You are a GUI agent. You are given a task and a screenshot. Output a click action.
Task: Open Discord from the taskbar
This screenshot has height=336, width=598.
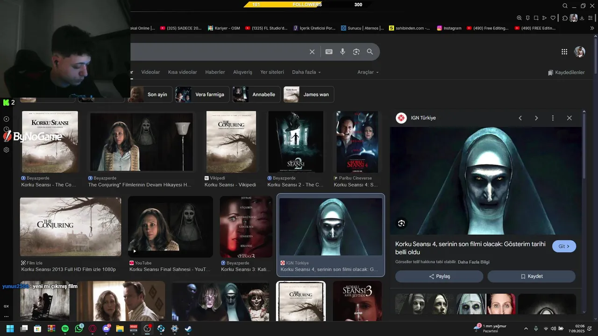tap(106, 329)
